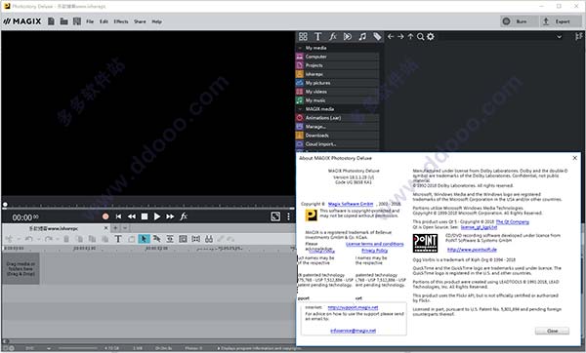Viewport: 586px width, 353px height.
Task: Click the play button
Action: click(x=157, y=216)
